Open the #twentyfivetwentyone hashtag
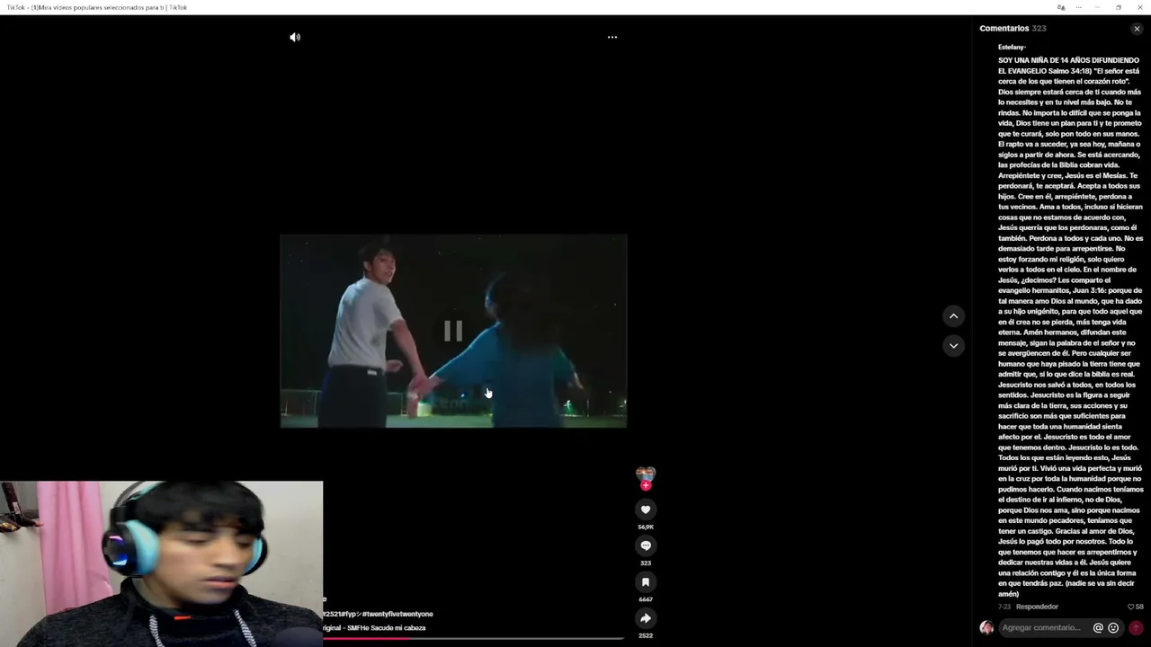Image resolution: width=1151 pixels, height=647 pixels. click(397, 614)
